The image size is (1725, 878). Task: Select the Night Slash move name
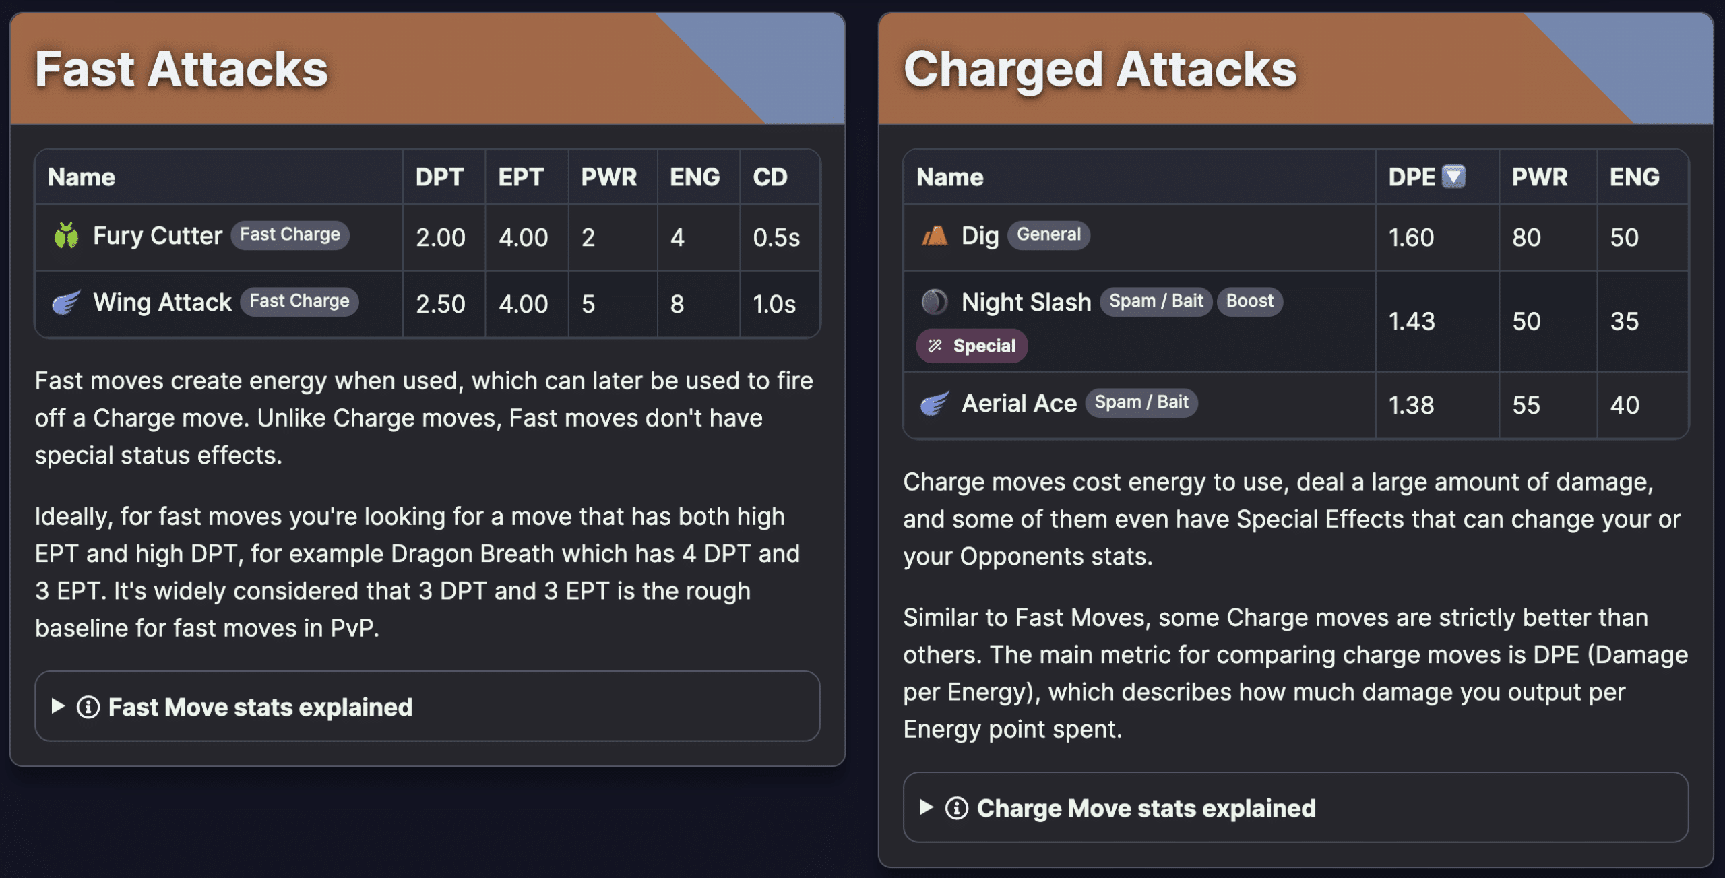tap(1026, 302)
